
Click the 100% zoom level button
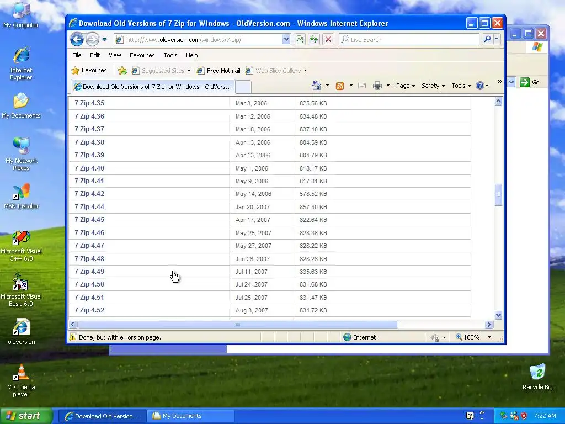468,337
